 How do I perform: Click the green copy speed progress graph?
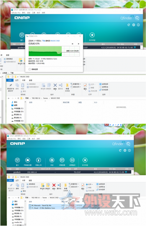[x=54, y=51]
